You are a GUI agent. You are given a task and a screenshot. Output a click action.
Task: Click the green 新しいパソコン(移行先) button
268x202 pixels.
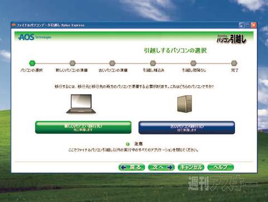83,127
